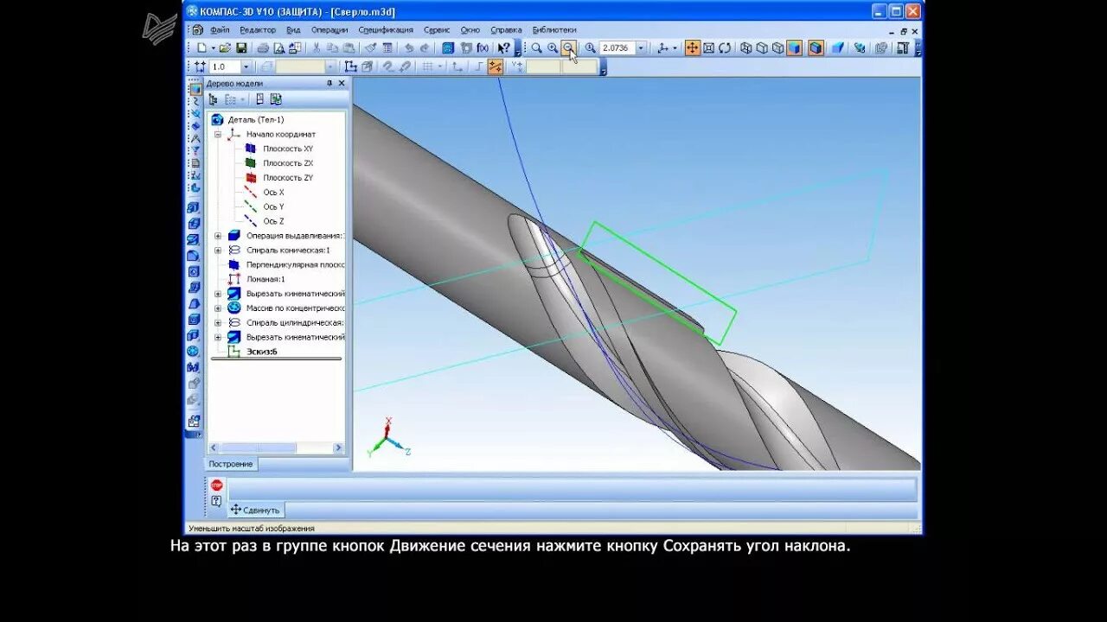Open the Справка menu
Screen dimensions: 1107x622
(506, 29)
